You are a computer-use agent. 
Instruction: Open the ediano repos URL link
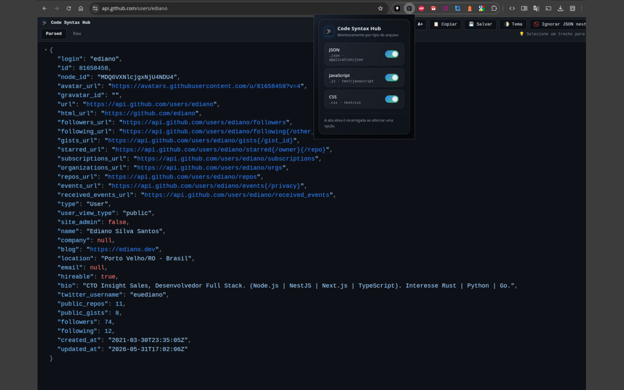tap(182, 177)
